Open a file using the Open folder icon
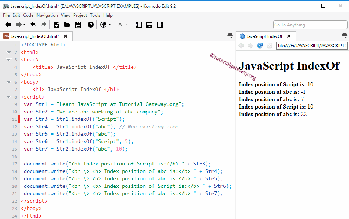Viewport: 349px width, 219px height. 68,25
